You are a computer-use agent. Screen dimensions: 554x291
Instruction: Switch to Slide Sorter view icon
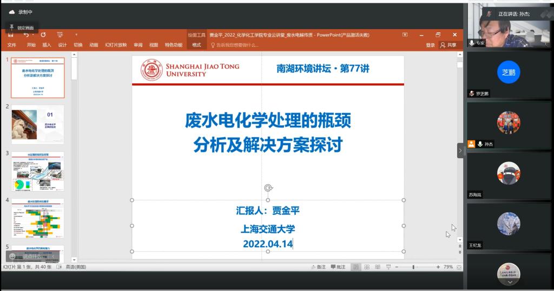[366, 267]
